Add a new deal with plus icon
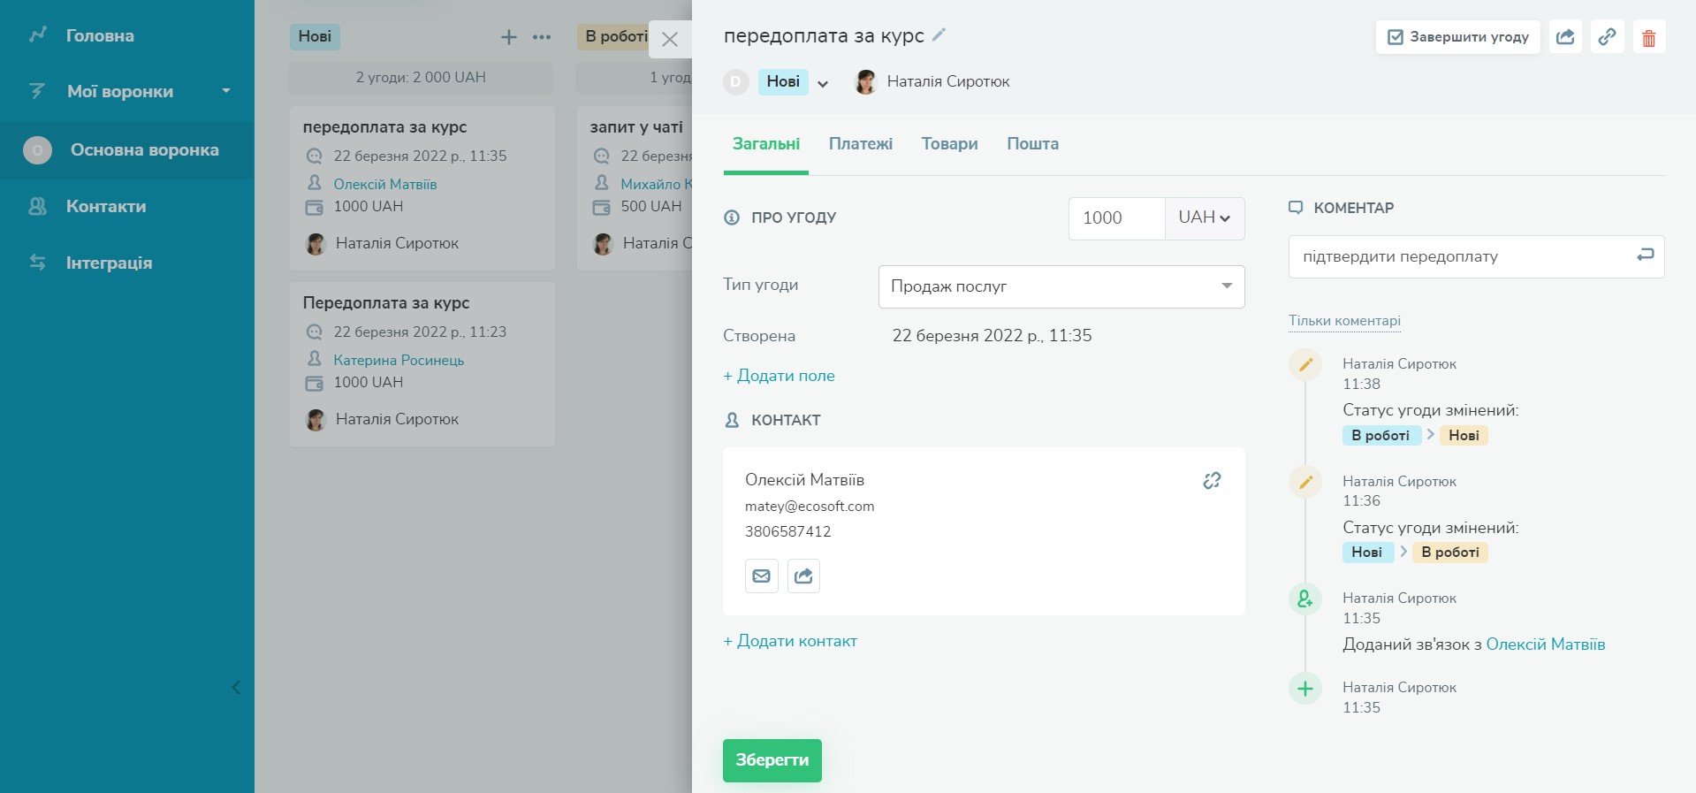This screenshot has height=793, width=1696. pyautogui.click(x=509, y=37)
